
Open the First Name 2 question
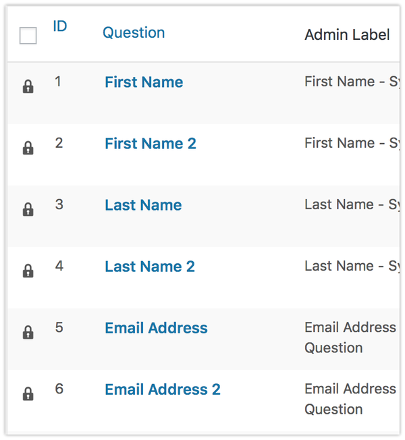click(x=151, y=144)
